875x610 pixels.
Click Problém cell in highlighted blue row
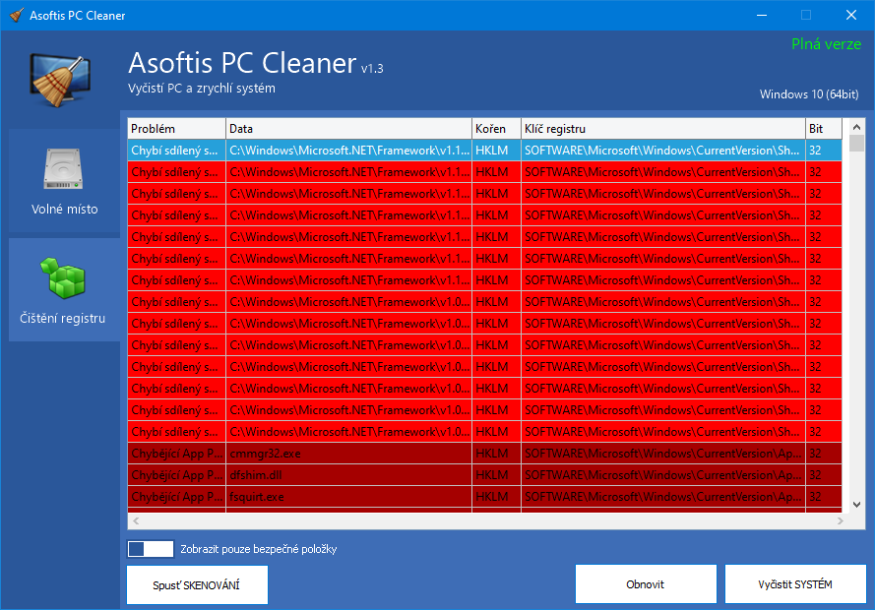click(176, 151)
